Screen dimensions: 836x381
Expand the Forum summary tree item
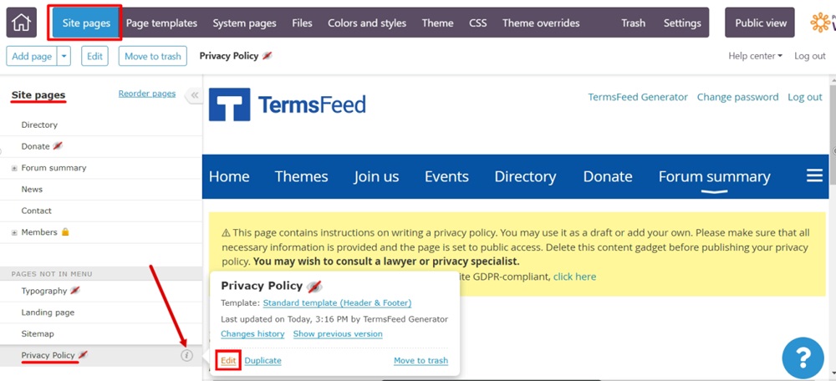click(x=14, y=169)
